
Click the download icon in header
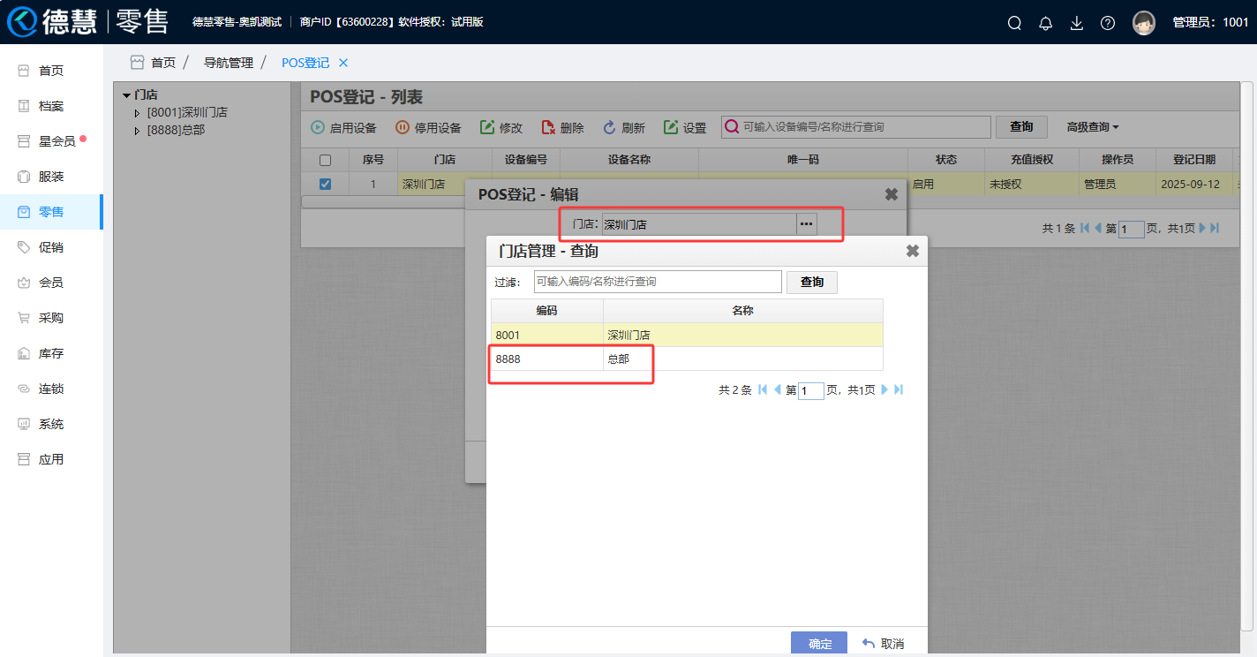pyautogui.click(x=1077, y=23)
